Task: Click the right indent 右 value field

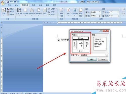Action: [x=95, y=16]
